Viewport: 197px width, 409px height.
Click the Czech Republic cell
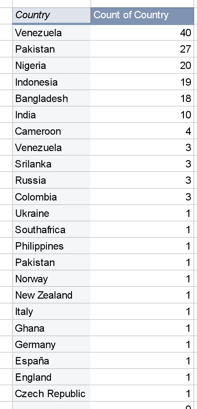tap(51, 394)
